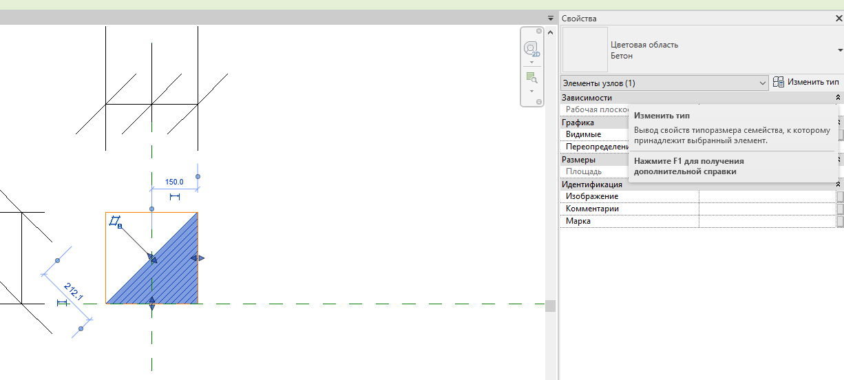Open zoom options arrow below zoom region icon
844x380 pixels.
click(x=531, y=91)
